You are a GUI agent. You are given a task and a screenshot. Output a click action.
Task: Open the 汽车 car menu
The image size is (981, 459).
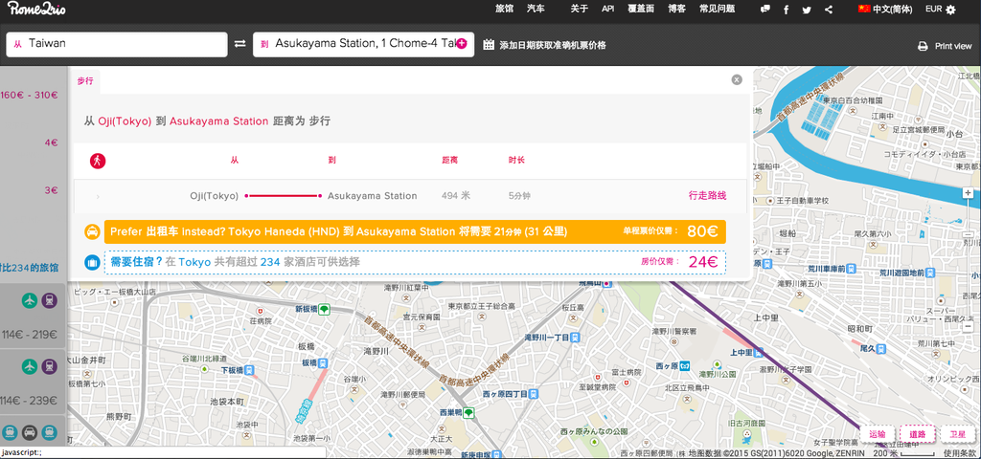(x=536, y=10)
